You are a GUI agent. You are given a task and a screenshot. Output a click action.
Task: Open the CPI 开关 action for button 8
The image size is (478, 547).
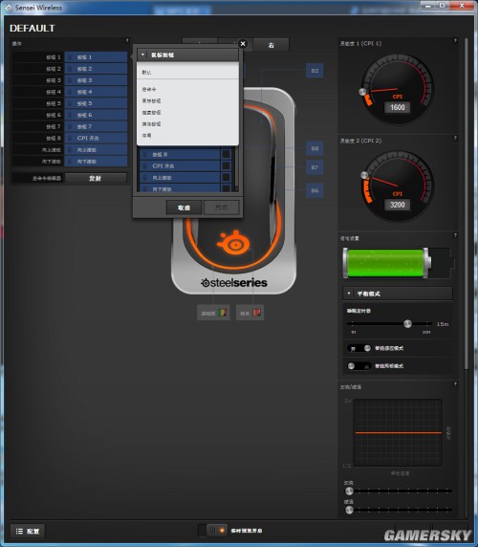tap(96, 138)
